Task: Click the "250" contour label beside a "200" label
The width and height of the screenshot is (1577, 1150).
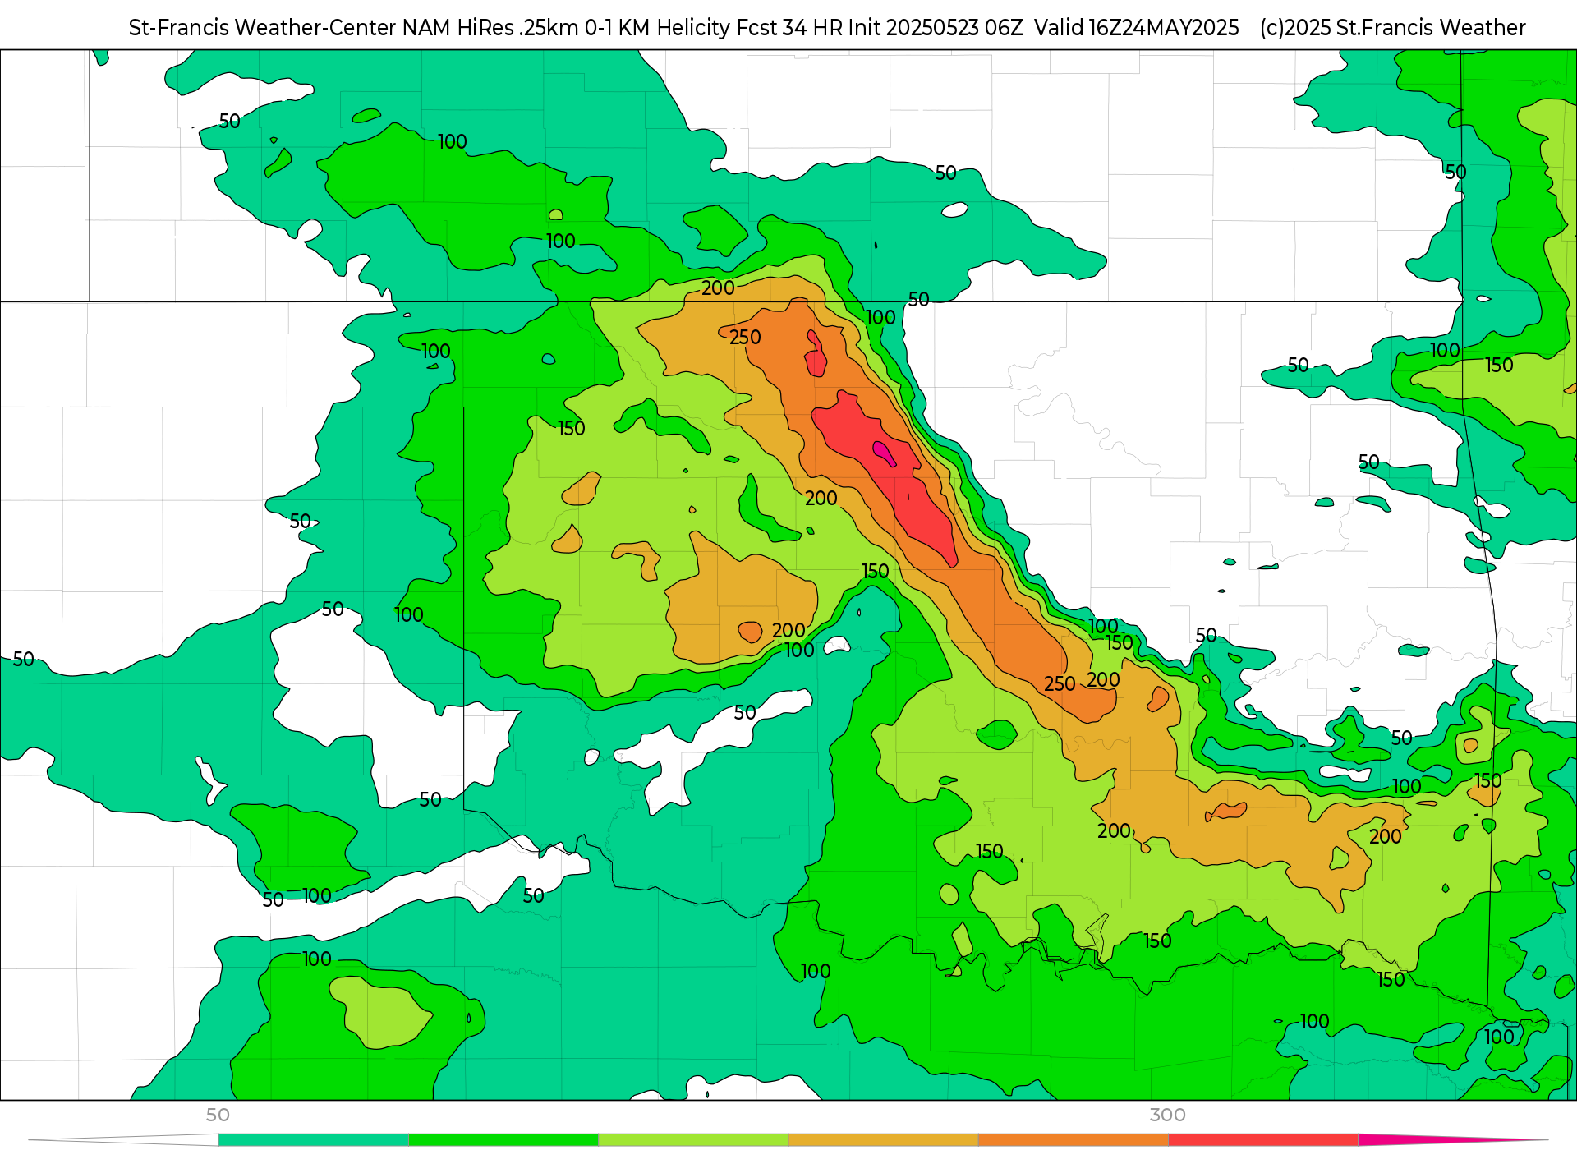Action: 1060,683
